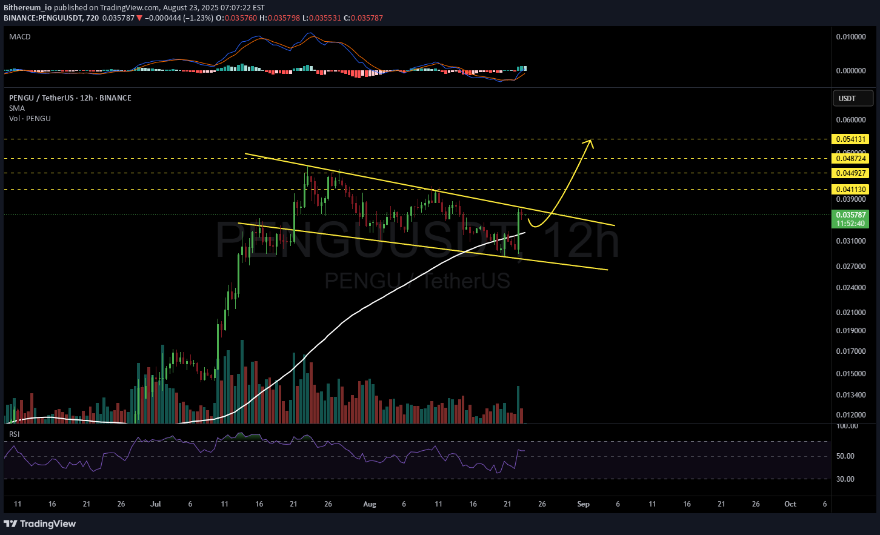This screenshot has width=880, height=535.
Task: Click the MACD 0.010000 axis value
Action: point(851,37)
